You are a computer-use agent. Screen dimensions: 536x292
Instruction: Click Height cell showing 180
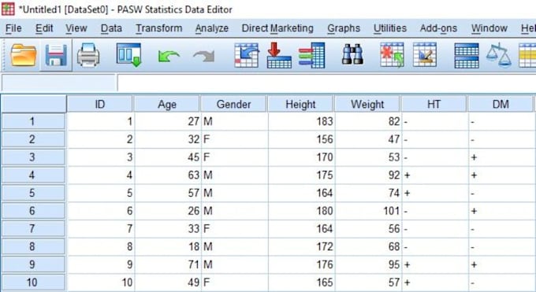click(302, 211)
